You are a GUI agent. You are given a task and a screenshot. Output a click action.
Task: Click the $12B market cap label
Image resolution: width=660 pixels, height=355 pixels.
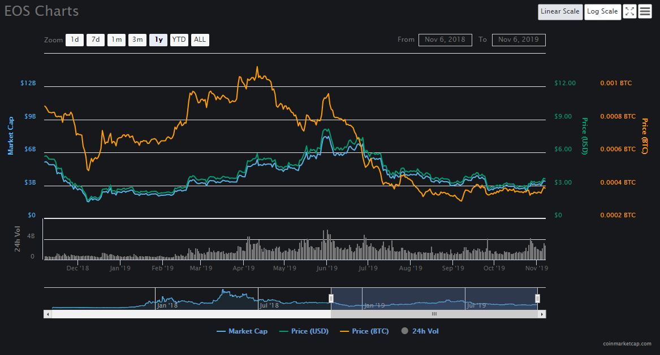28,83
